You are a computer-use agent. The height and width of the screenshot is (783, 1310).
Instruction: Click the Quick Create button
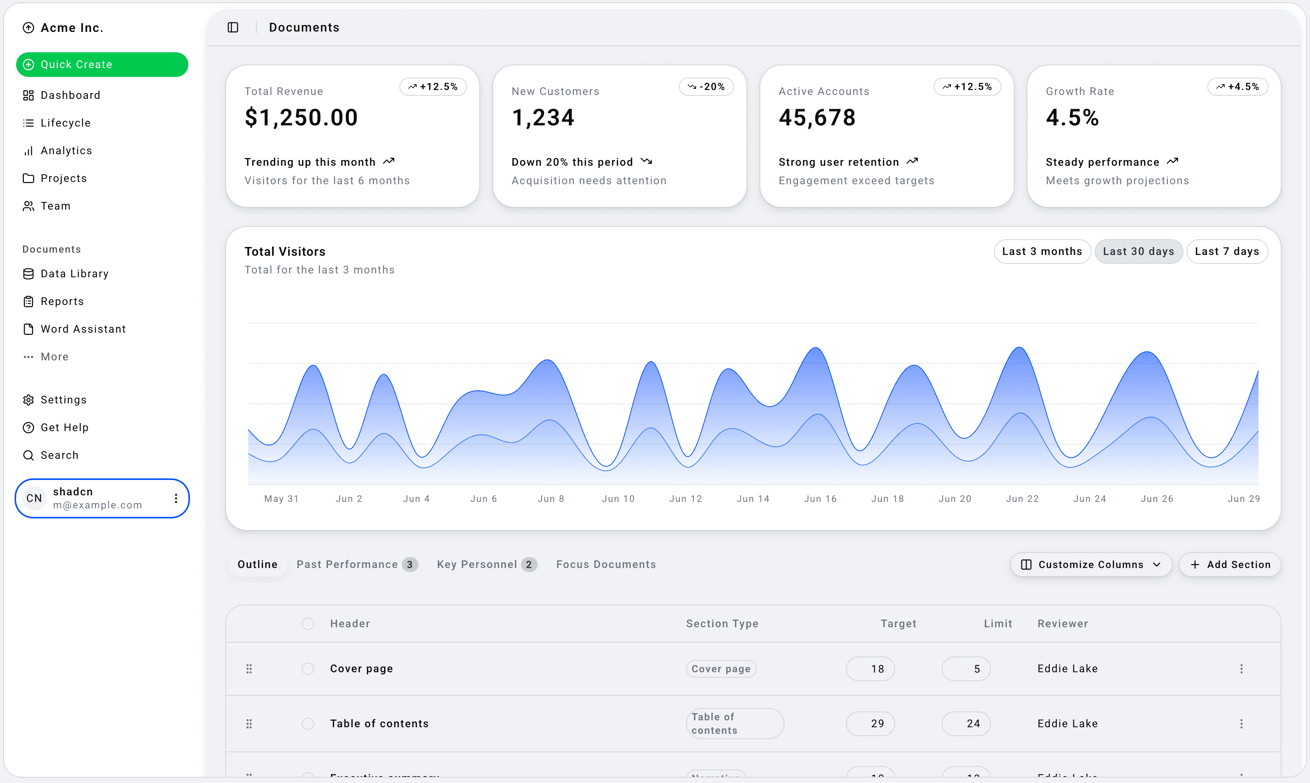[x=102, y=64]
